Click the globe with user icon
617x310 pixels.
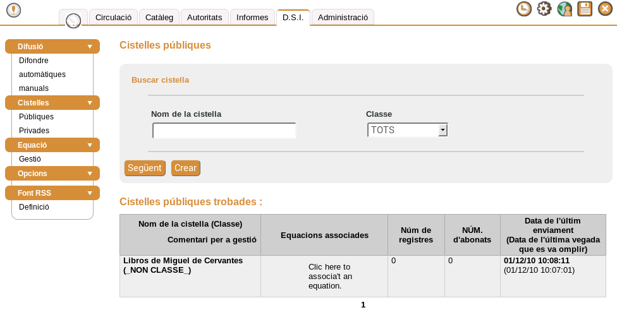click(x=565, y=9)
